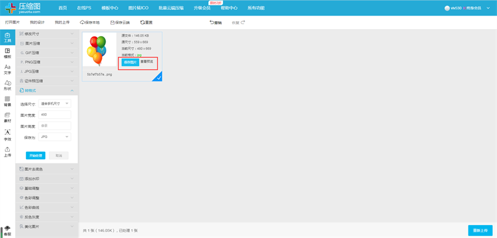
Task: Open the 背景 background sidebar icon
Action: pos(7,101)
